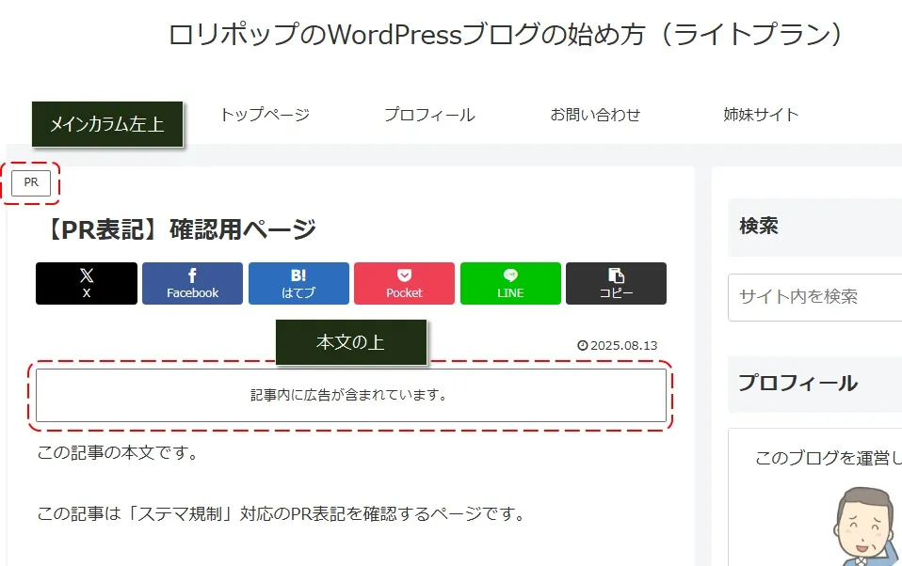The height and width of the screenshot is (566, 902).
Task: Go to the プロフィール navigation item
Action: point(429,115)
